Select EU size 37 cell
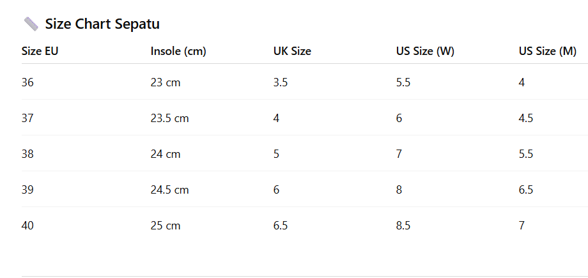The width and height of the screenshot is (588, 278). 28,118
